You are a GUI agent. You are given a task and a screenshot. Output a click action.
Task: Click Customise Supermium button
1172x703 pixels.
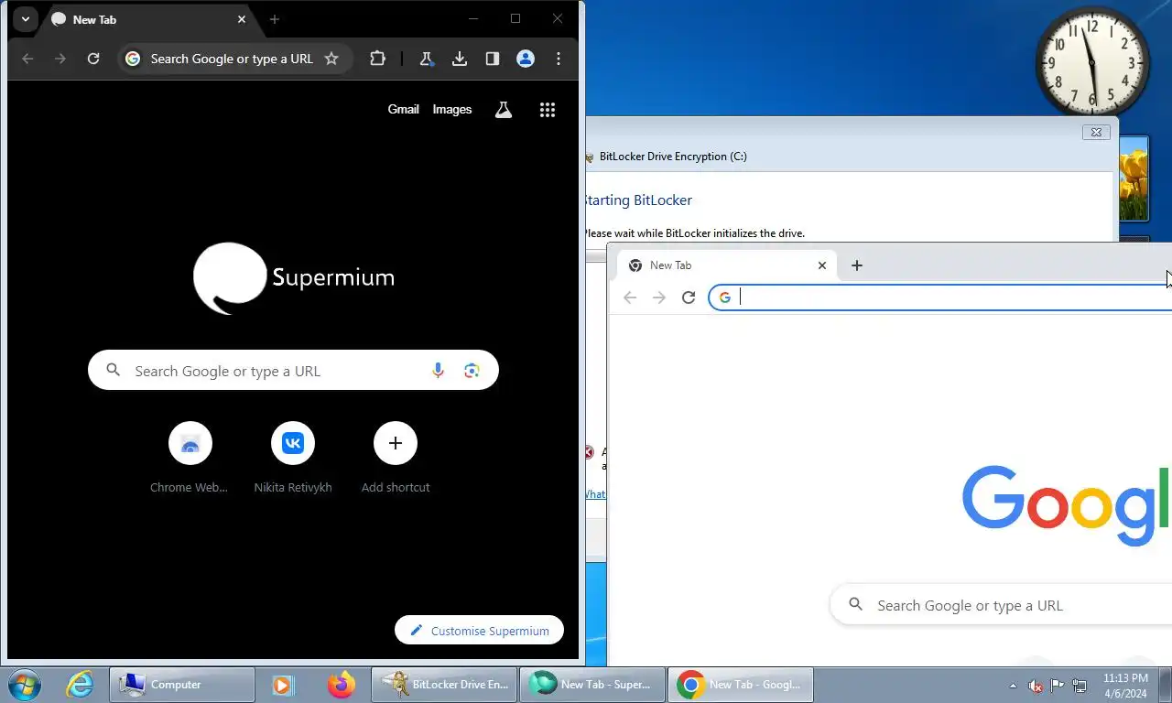(x=479, y=630)
